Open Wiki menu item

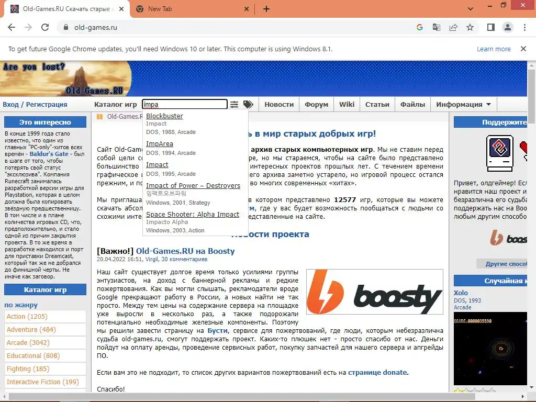pos(347,104)
